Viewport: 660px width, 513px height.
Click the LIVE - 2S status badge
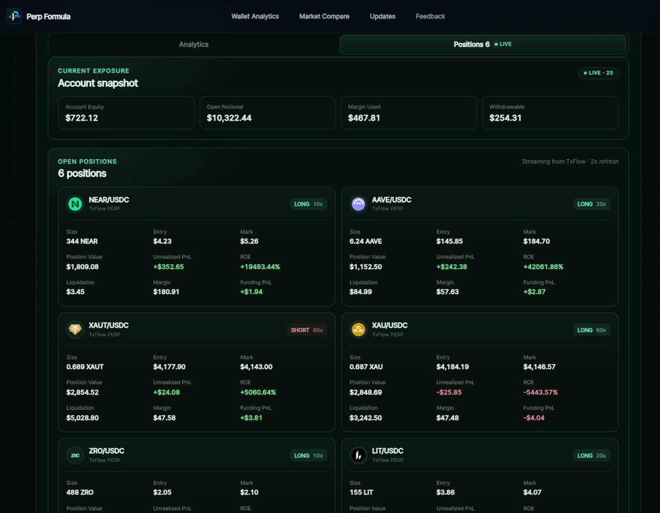[x=598, y=73]
